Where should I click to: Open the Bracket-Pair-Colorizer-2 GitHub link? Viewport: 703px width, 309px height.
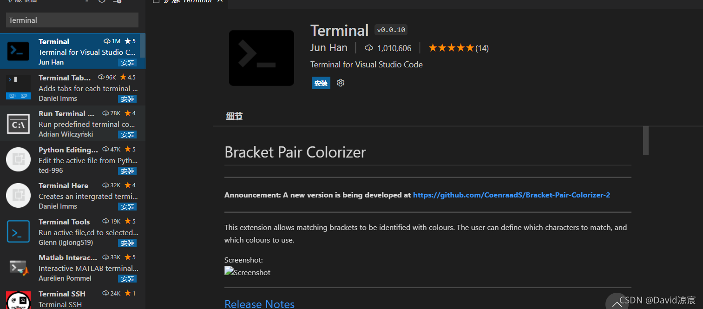coord(512,195)
